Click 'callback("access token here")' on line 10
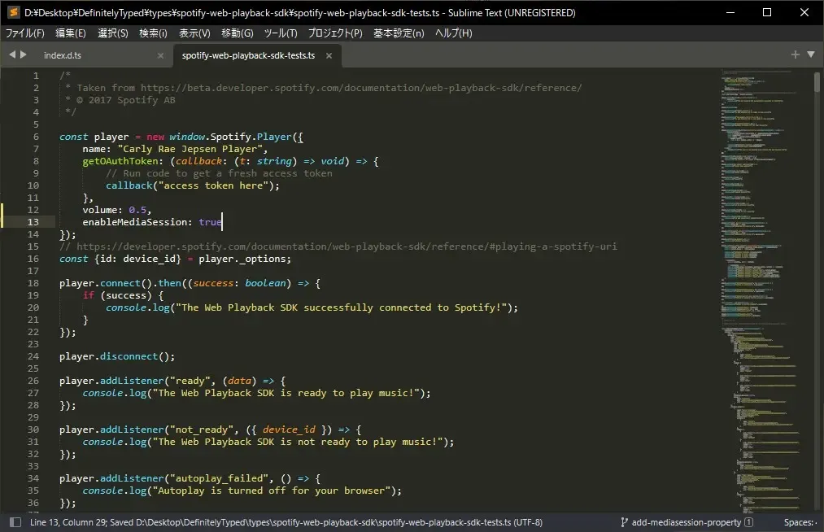The height and width of the screenshot is (532, 824). point(190,185)
